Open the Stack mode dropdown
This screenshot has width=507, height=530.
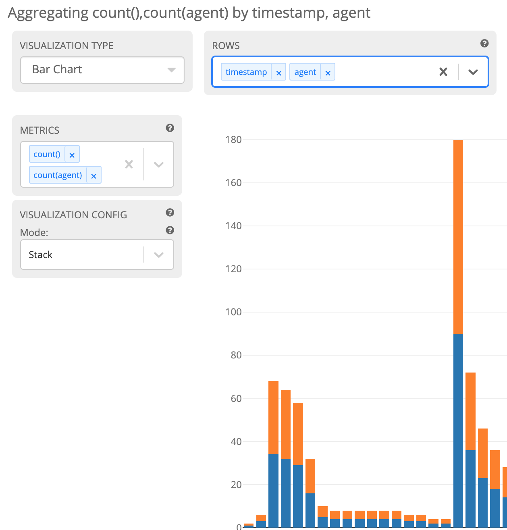(159, 255)
